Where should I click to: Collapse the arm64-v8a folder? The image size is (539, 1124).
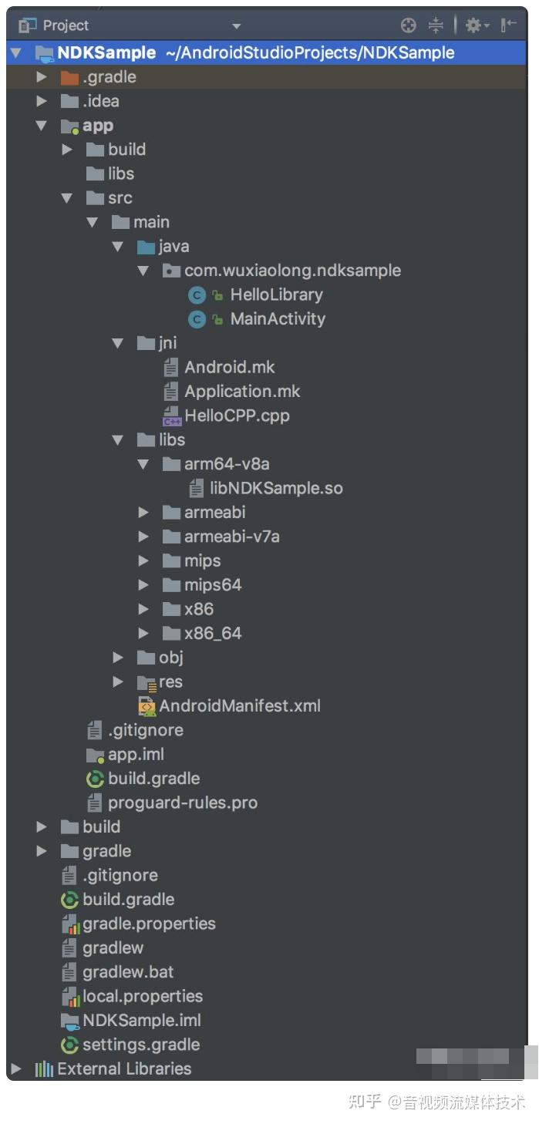(143, 464)
